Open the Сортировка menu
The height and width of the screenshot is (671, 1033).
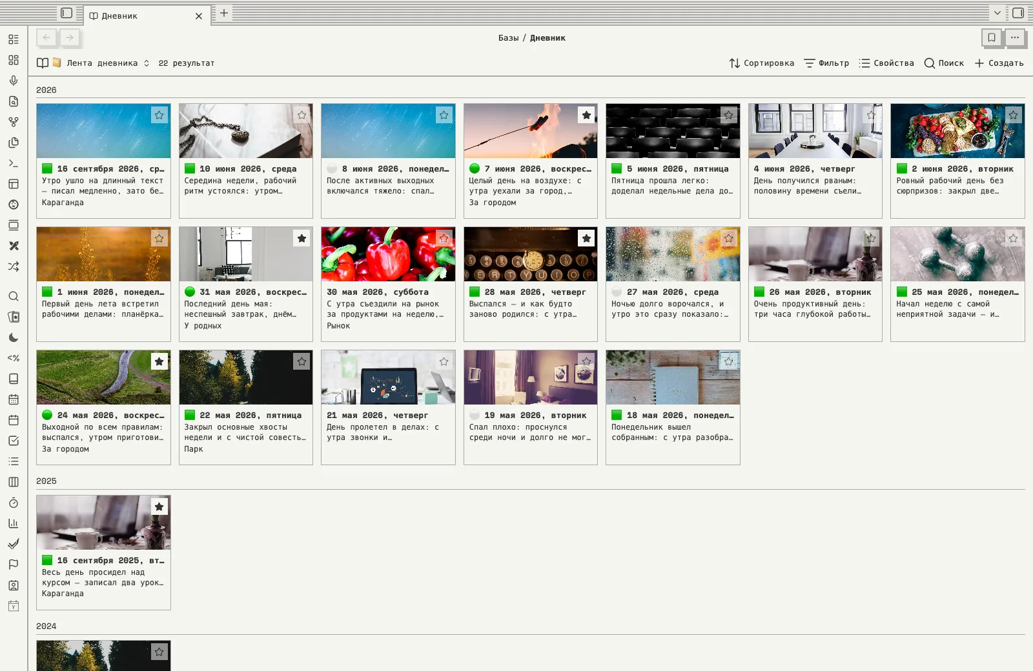762,63
